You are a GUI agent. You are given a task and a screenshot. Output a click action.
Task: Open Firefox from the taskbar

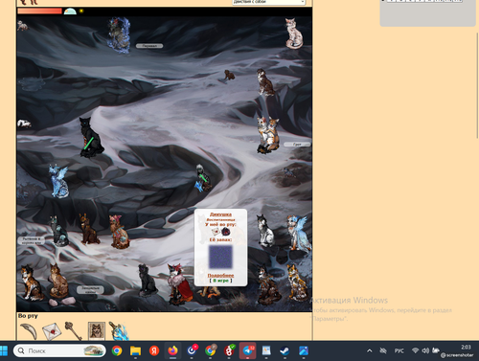[172, 350]
